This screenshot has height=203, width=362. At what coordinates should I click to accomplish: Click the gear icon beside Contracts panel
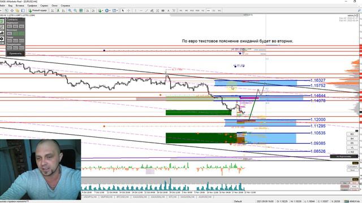[2, 39]
